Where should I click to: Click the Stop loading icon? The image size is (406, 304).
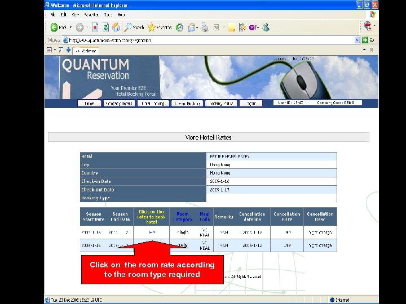coord(95,27)
